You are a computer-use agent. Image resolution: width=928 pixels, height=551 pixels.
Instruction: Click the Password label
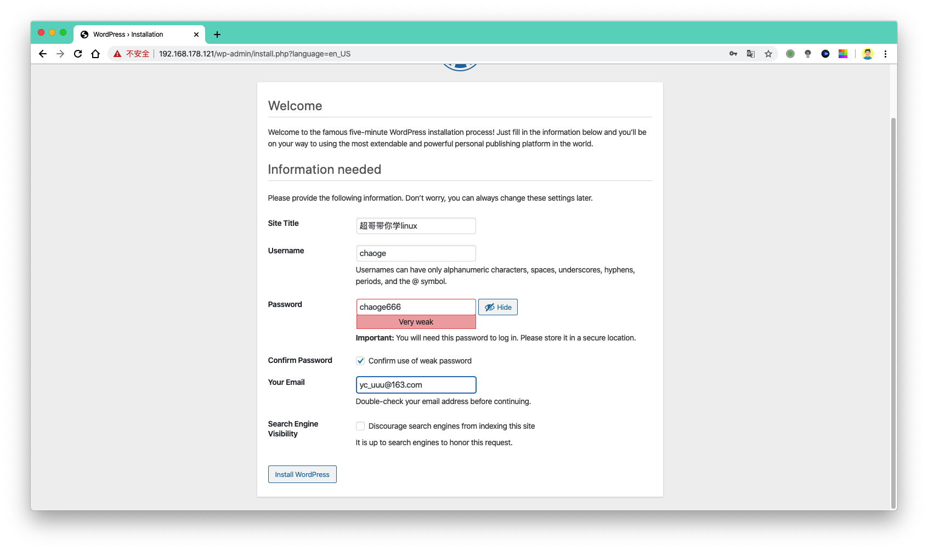tap(285, 304)
